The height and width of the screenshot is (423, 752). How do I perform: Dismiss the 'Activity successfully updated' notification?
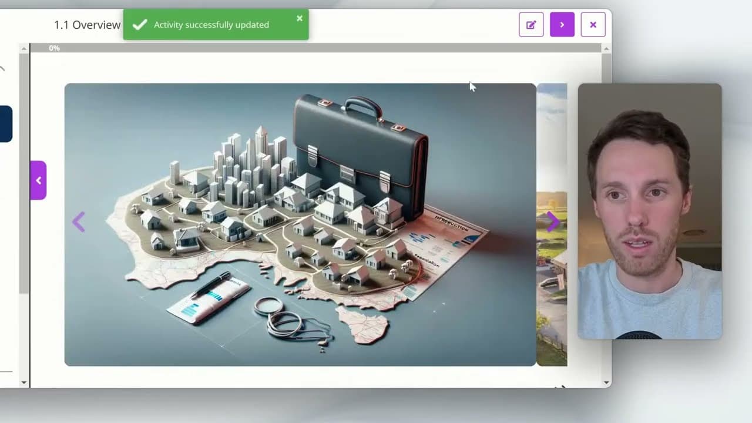[300, 18]
